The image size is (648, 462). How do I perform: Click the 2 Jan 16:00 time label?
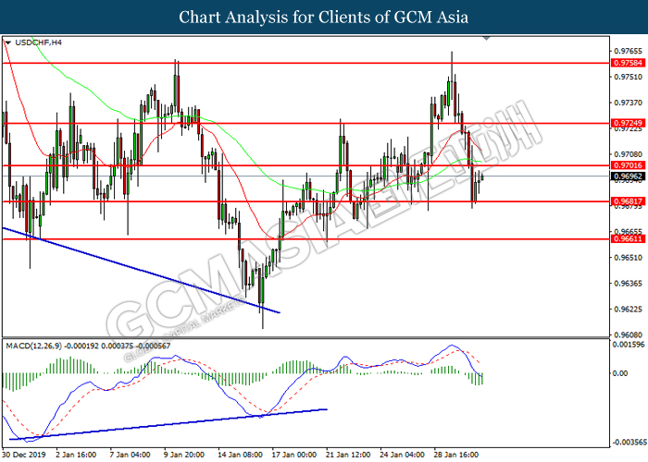click(x=76, y=455)
